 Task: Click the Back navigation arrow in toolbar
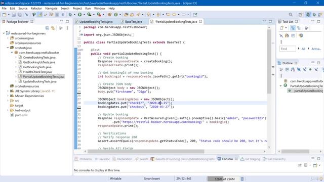click(174, 15)
